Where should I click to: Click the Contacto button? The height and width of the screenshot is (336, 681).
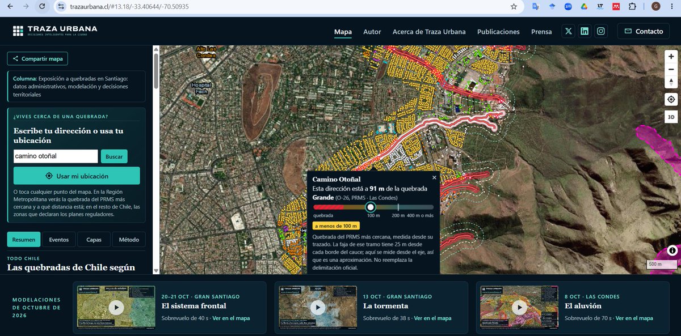pos(644,31)
